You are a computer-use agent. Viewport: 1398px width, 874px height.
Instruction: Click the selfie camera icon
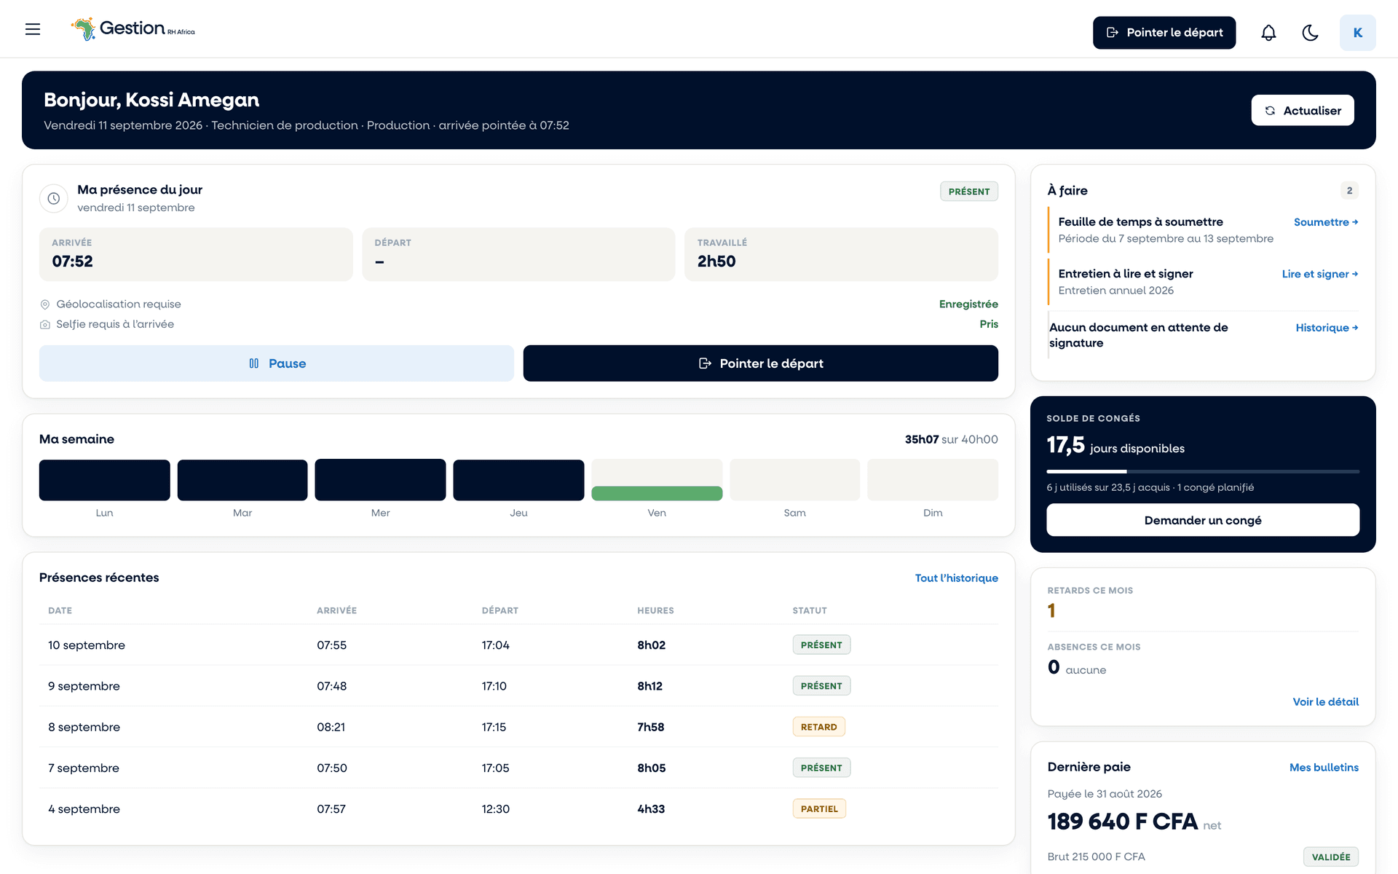point(45,325)
